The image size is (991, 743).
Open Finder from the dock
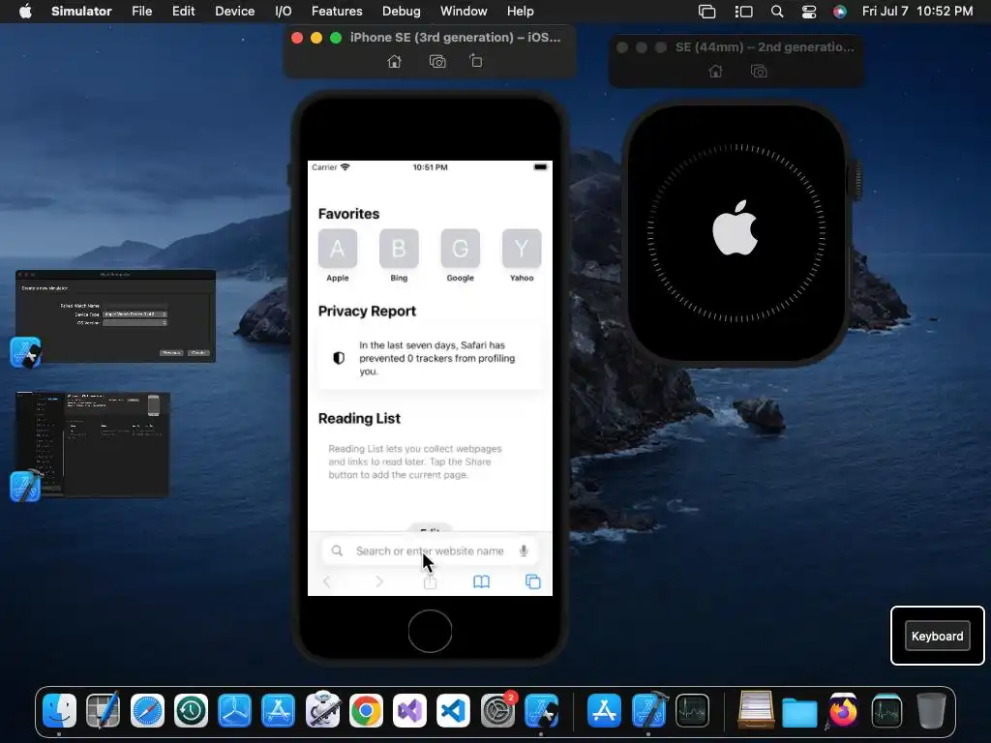point(59,711)
